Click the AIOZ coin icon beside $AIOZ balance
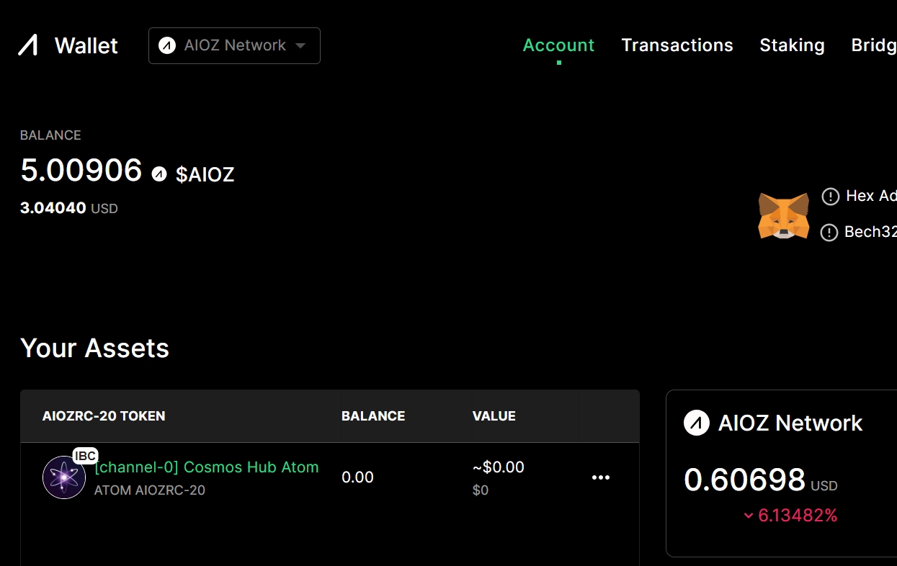 (x=159, y=174)
